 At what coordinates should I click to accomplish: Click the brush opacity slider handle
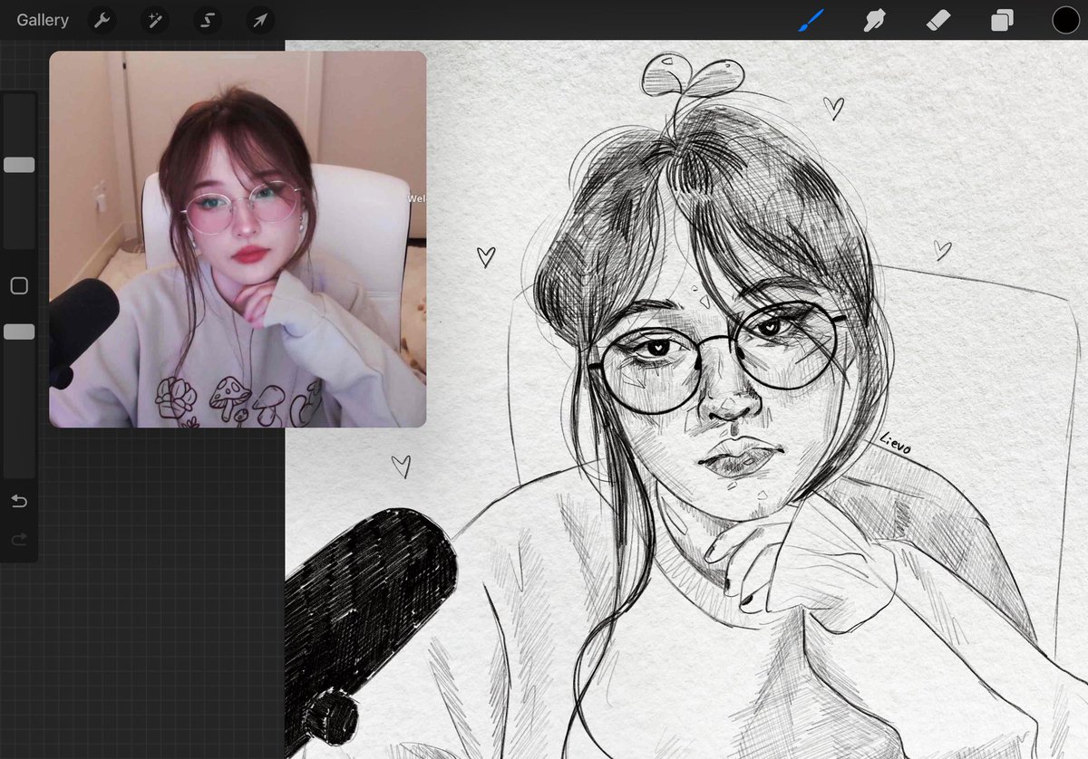(19, 332)
